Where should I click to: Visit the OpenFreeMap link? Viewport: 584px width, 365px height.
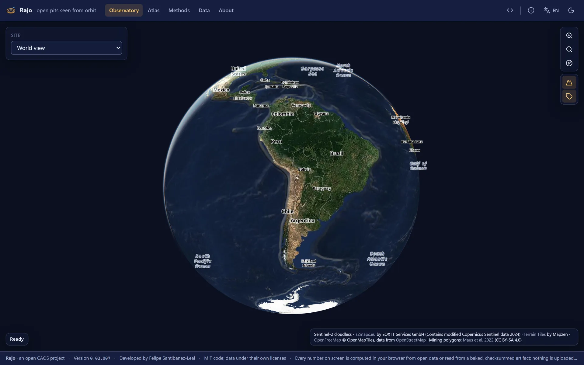click(327, 340)
